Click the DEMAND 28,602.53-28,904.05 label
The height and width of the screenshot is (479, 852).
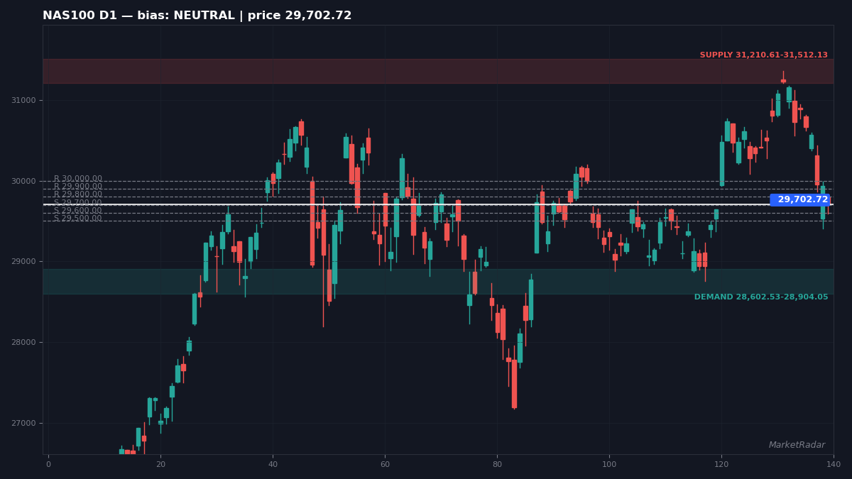point(761,297)
